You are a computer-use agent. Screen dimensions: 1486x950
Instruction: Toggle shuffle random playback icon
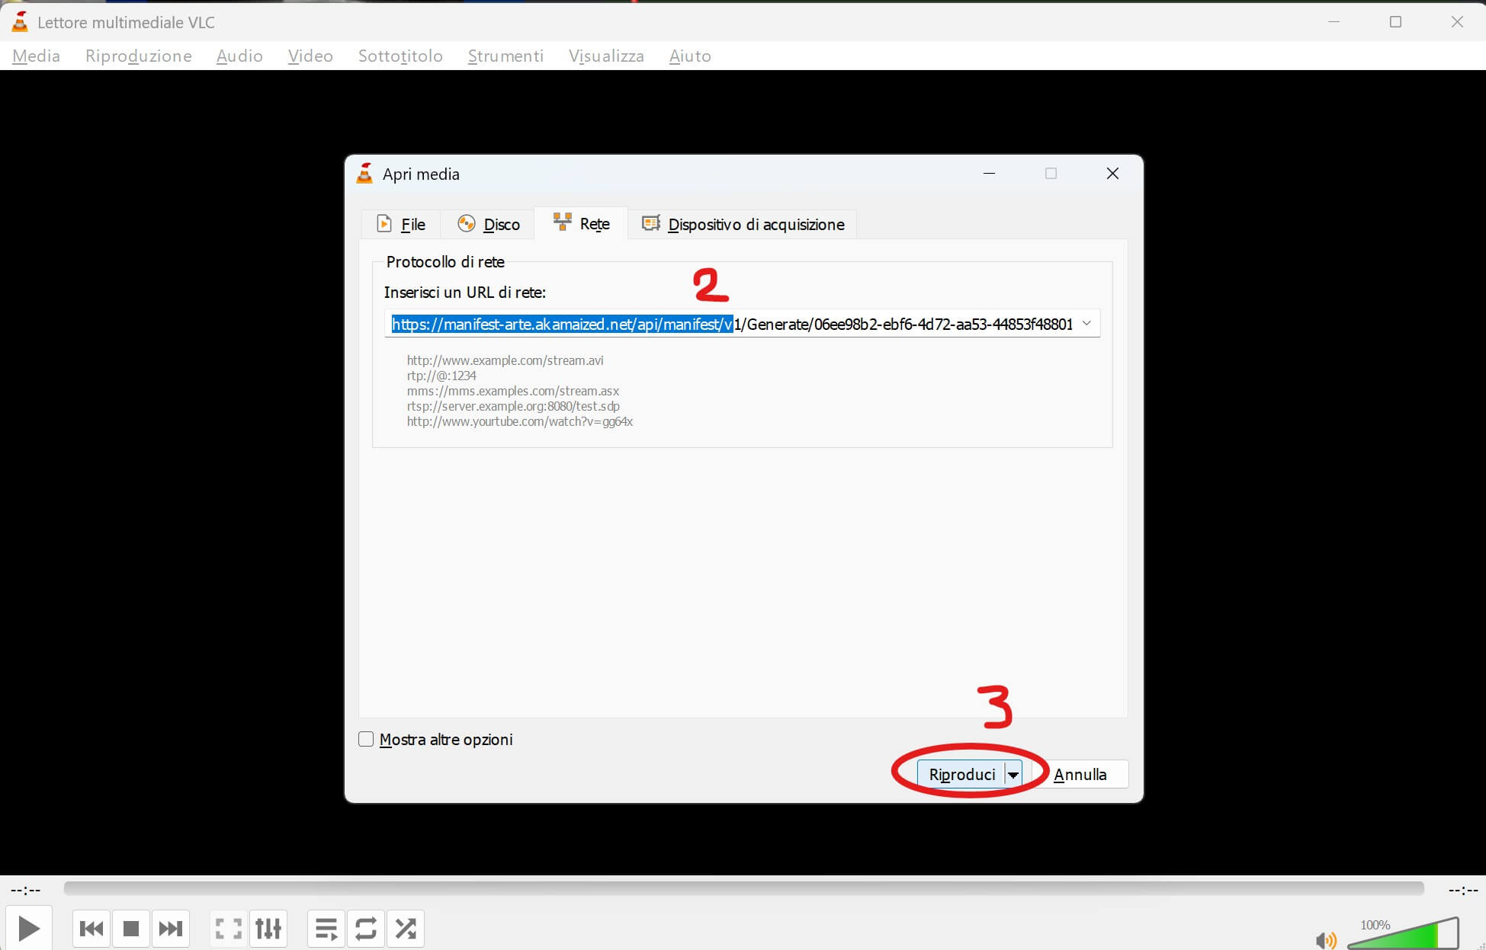406,929
